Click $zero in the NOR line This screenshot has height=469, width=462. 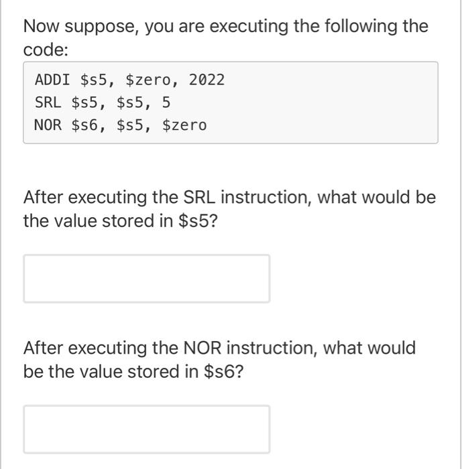tap(184, 125)
